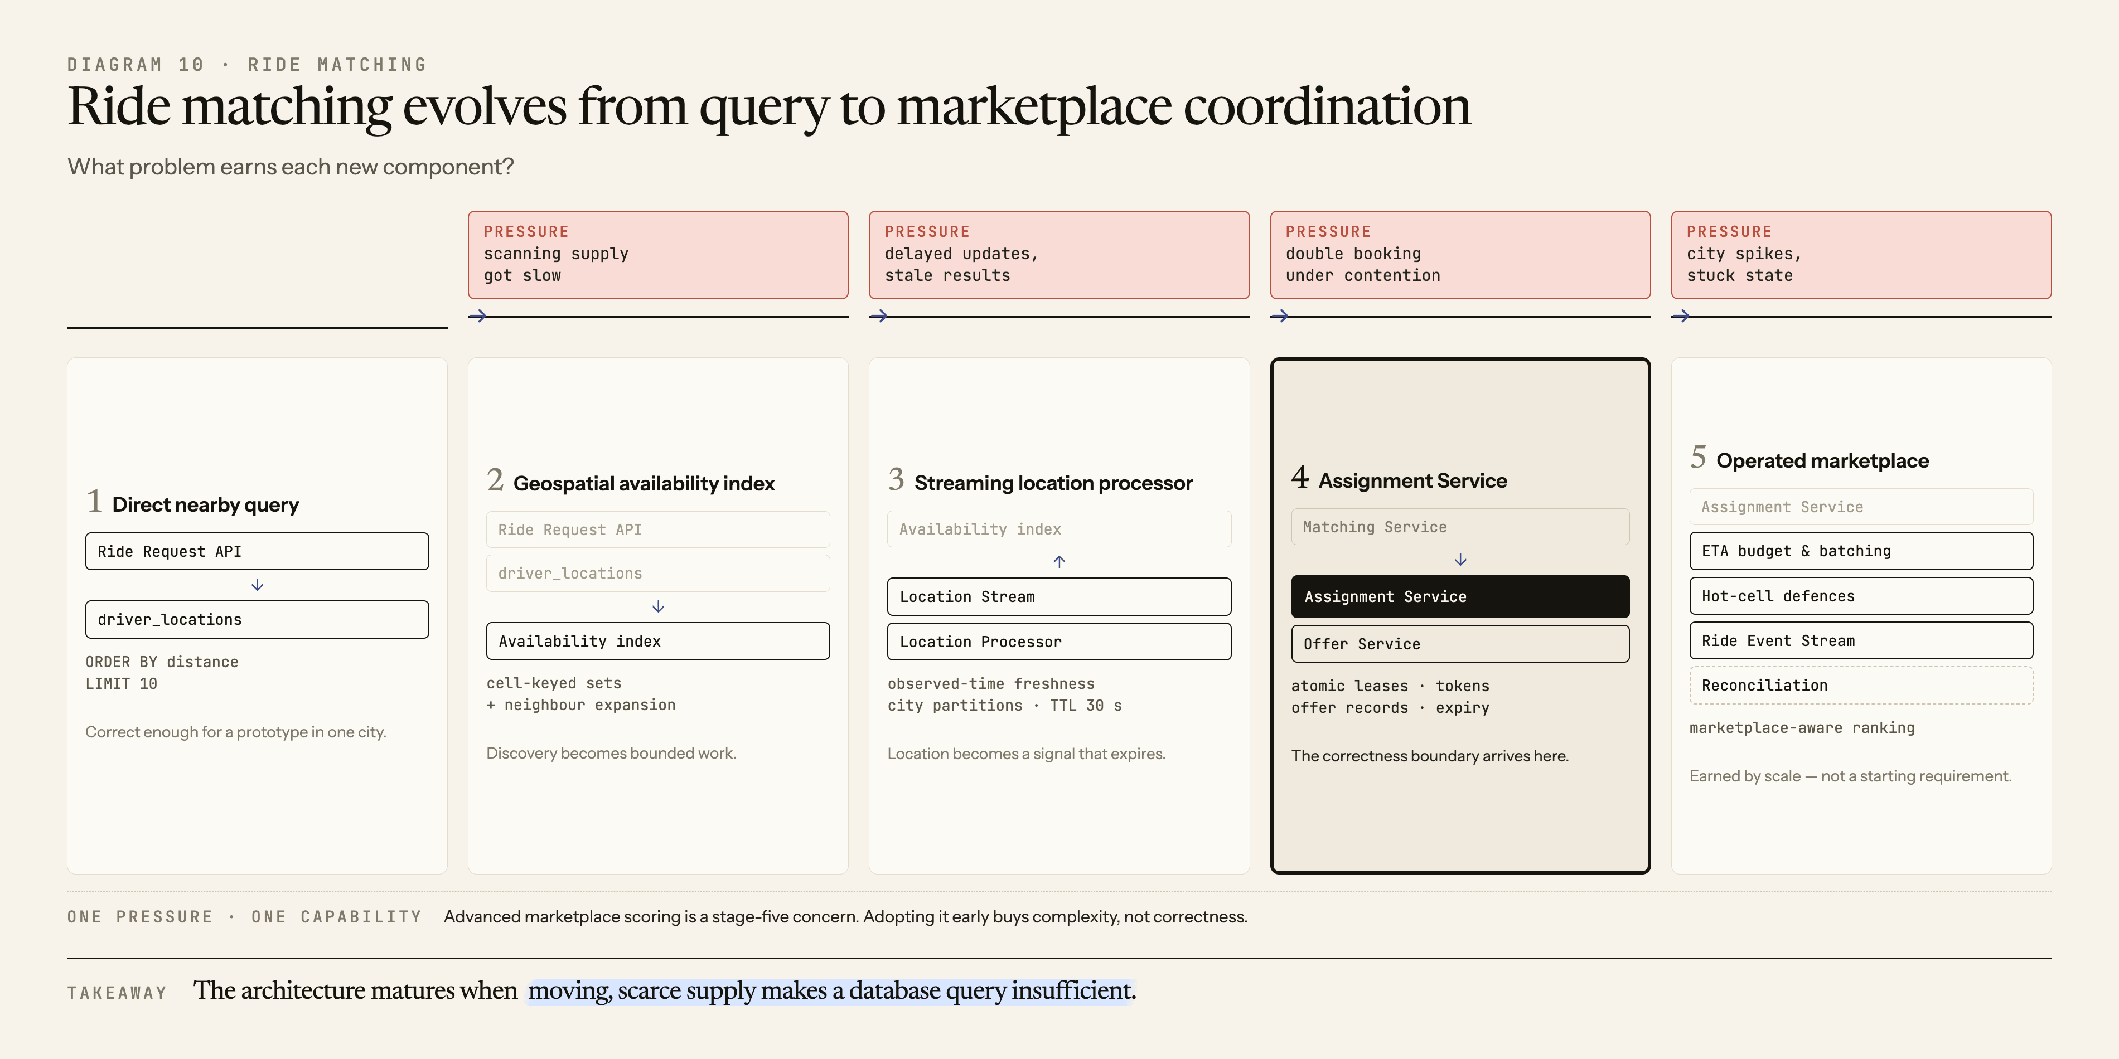Select the 'ETA budget & batching' box

click(x=1861, y=551)
